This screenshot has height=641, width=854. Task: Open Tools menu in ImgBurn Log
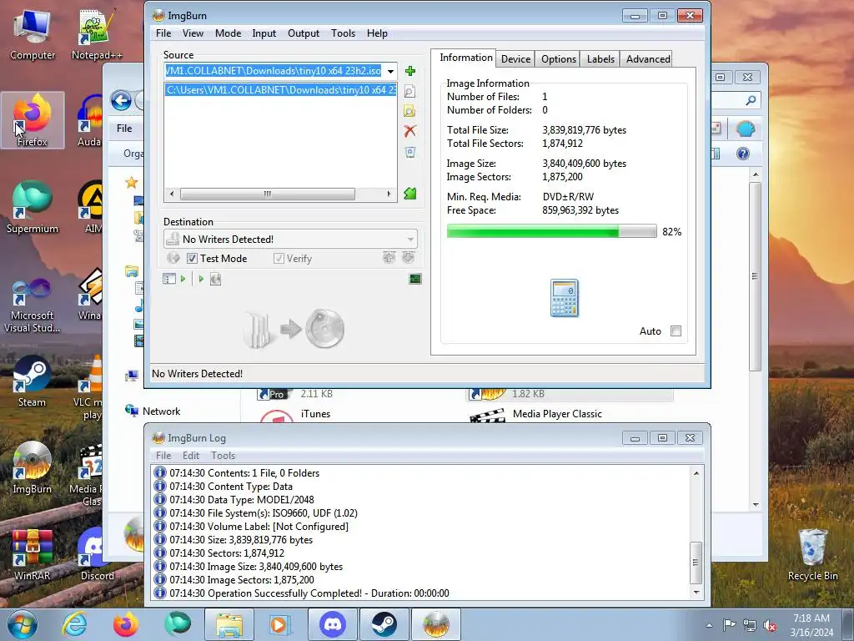tap(224, 456)
